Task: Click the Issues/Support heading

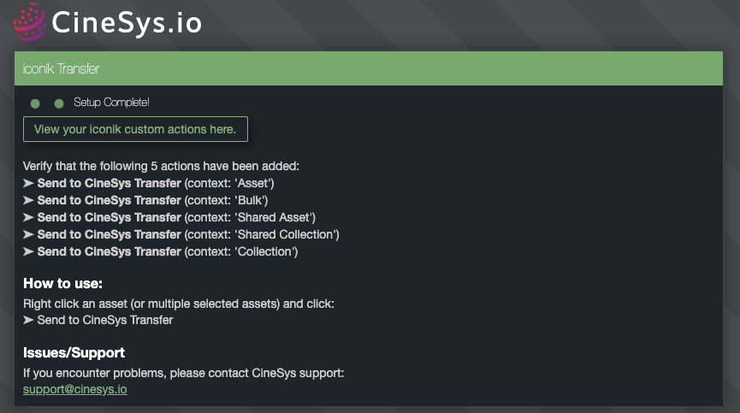Action: (74, 352)
